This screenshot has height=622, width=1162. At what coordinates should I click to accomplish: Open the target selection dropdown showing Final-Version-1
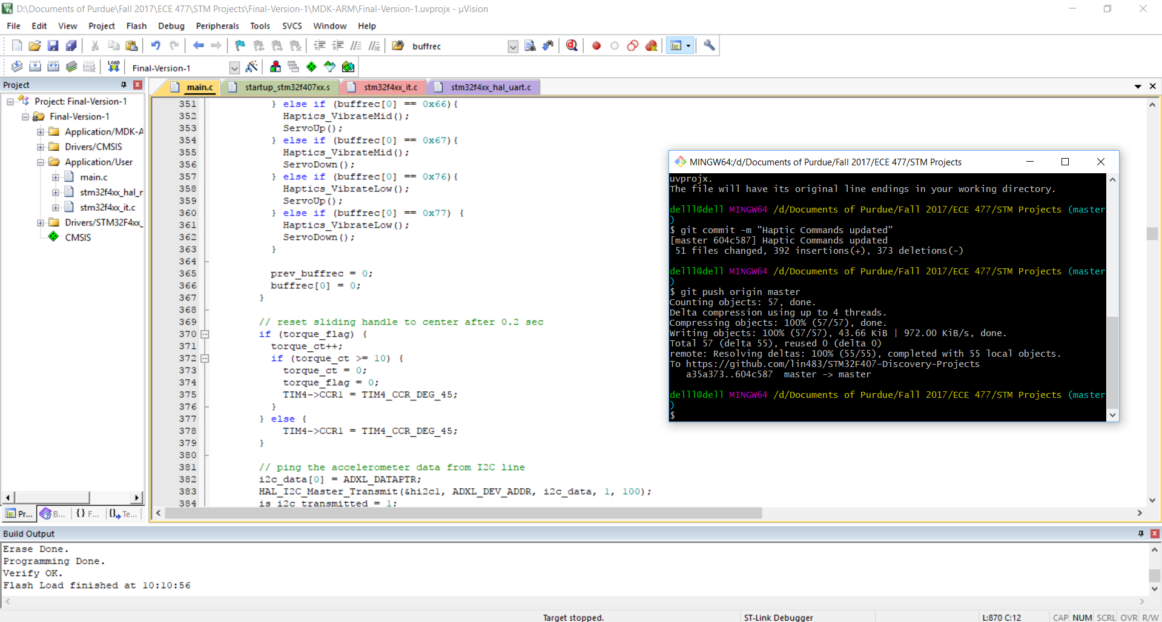click(234, 68)
